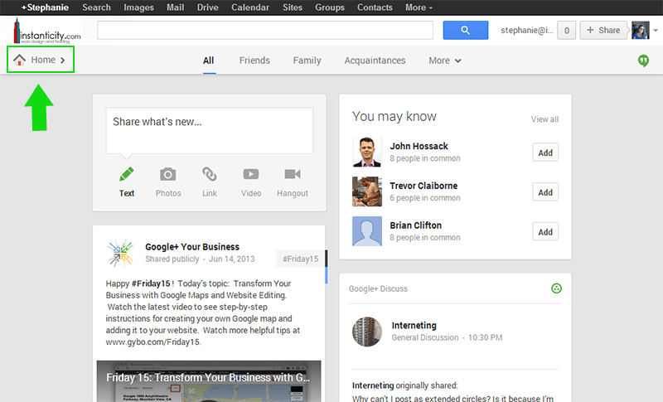Open the Google+ Your Business name
The image size is (663, 402).
pyautogui.click(x=192, y=246)
